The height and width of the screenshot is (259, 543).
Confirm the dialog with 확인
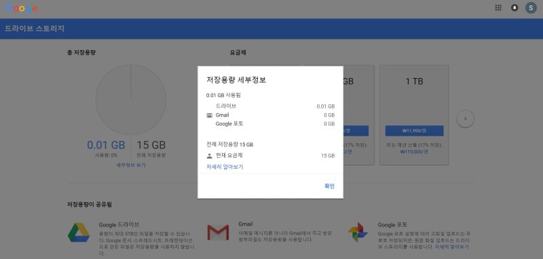point(329,186)
